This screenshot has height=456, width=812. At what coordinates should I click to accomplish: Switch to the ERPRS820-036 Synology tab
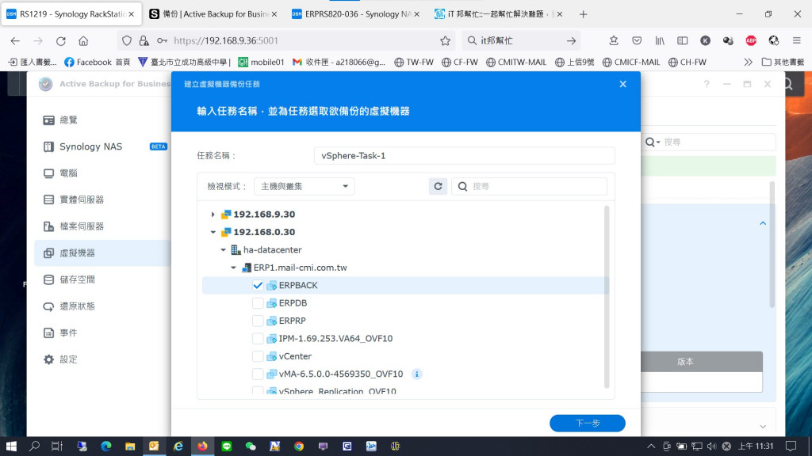pos(355,14)
